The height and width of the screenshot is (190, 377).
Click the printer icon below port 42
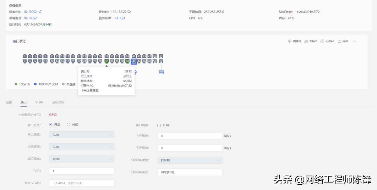tap(134, 72)
